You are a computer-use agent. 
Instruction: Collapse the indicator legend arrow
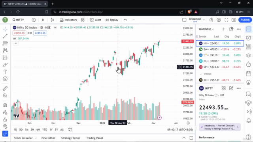tap(16, 43)
